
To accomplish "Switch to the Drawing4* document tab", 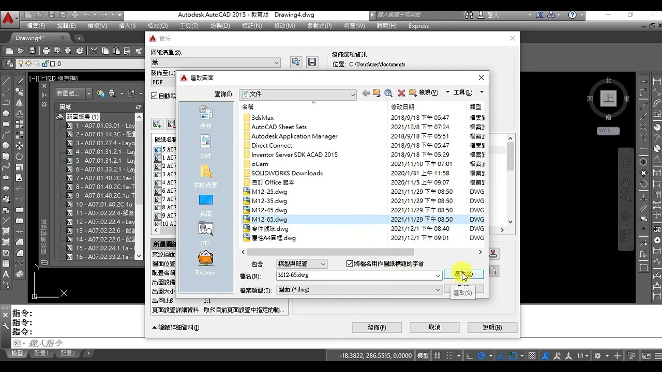I will click(30, 38).
